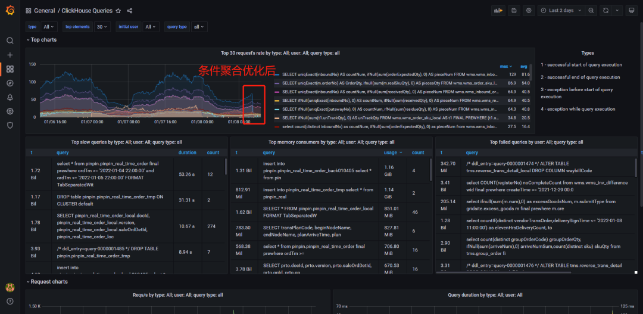643x314 pixels.
Task: Select the 1.16 GiB usage cell
Action: pos(393,171)
